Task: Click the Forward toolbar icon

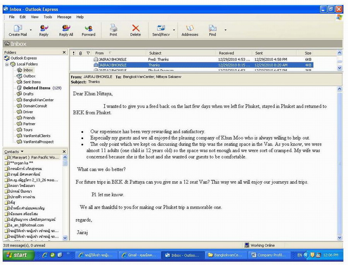Action: point(88,30)
